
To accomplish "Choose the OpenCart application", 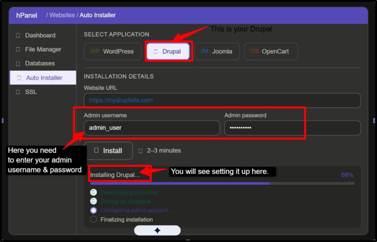I will point(271,51).
